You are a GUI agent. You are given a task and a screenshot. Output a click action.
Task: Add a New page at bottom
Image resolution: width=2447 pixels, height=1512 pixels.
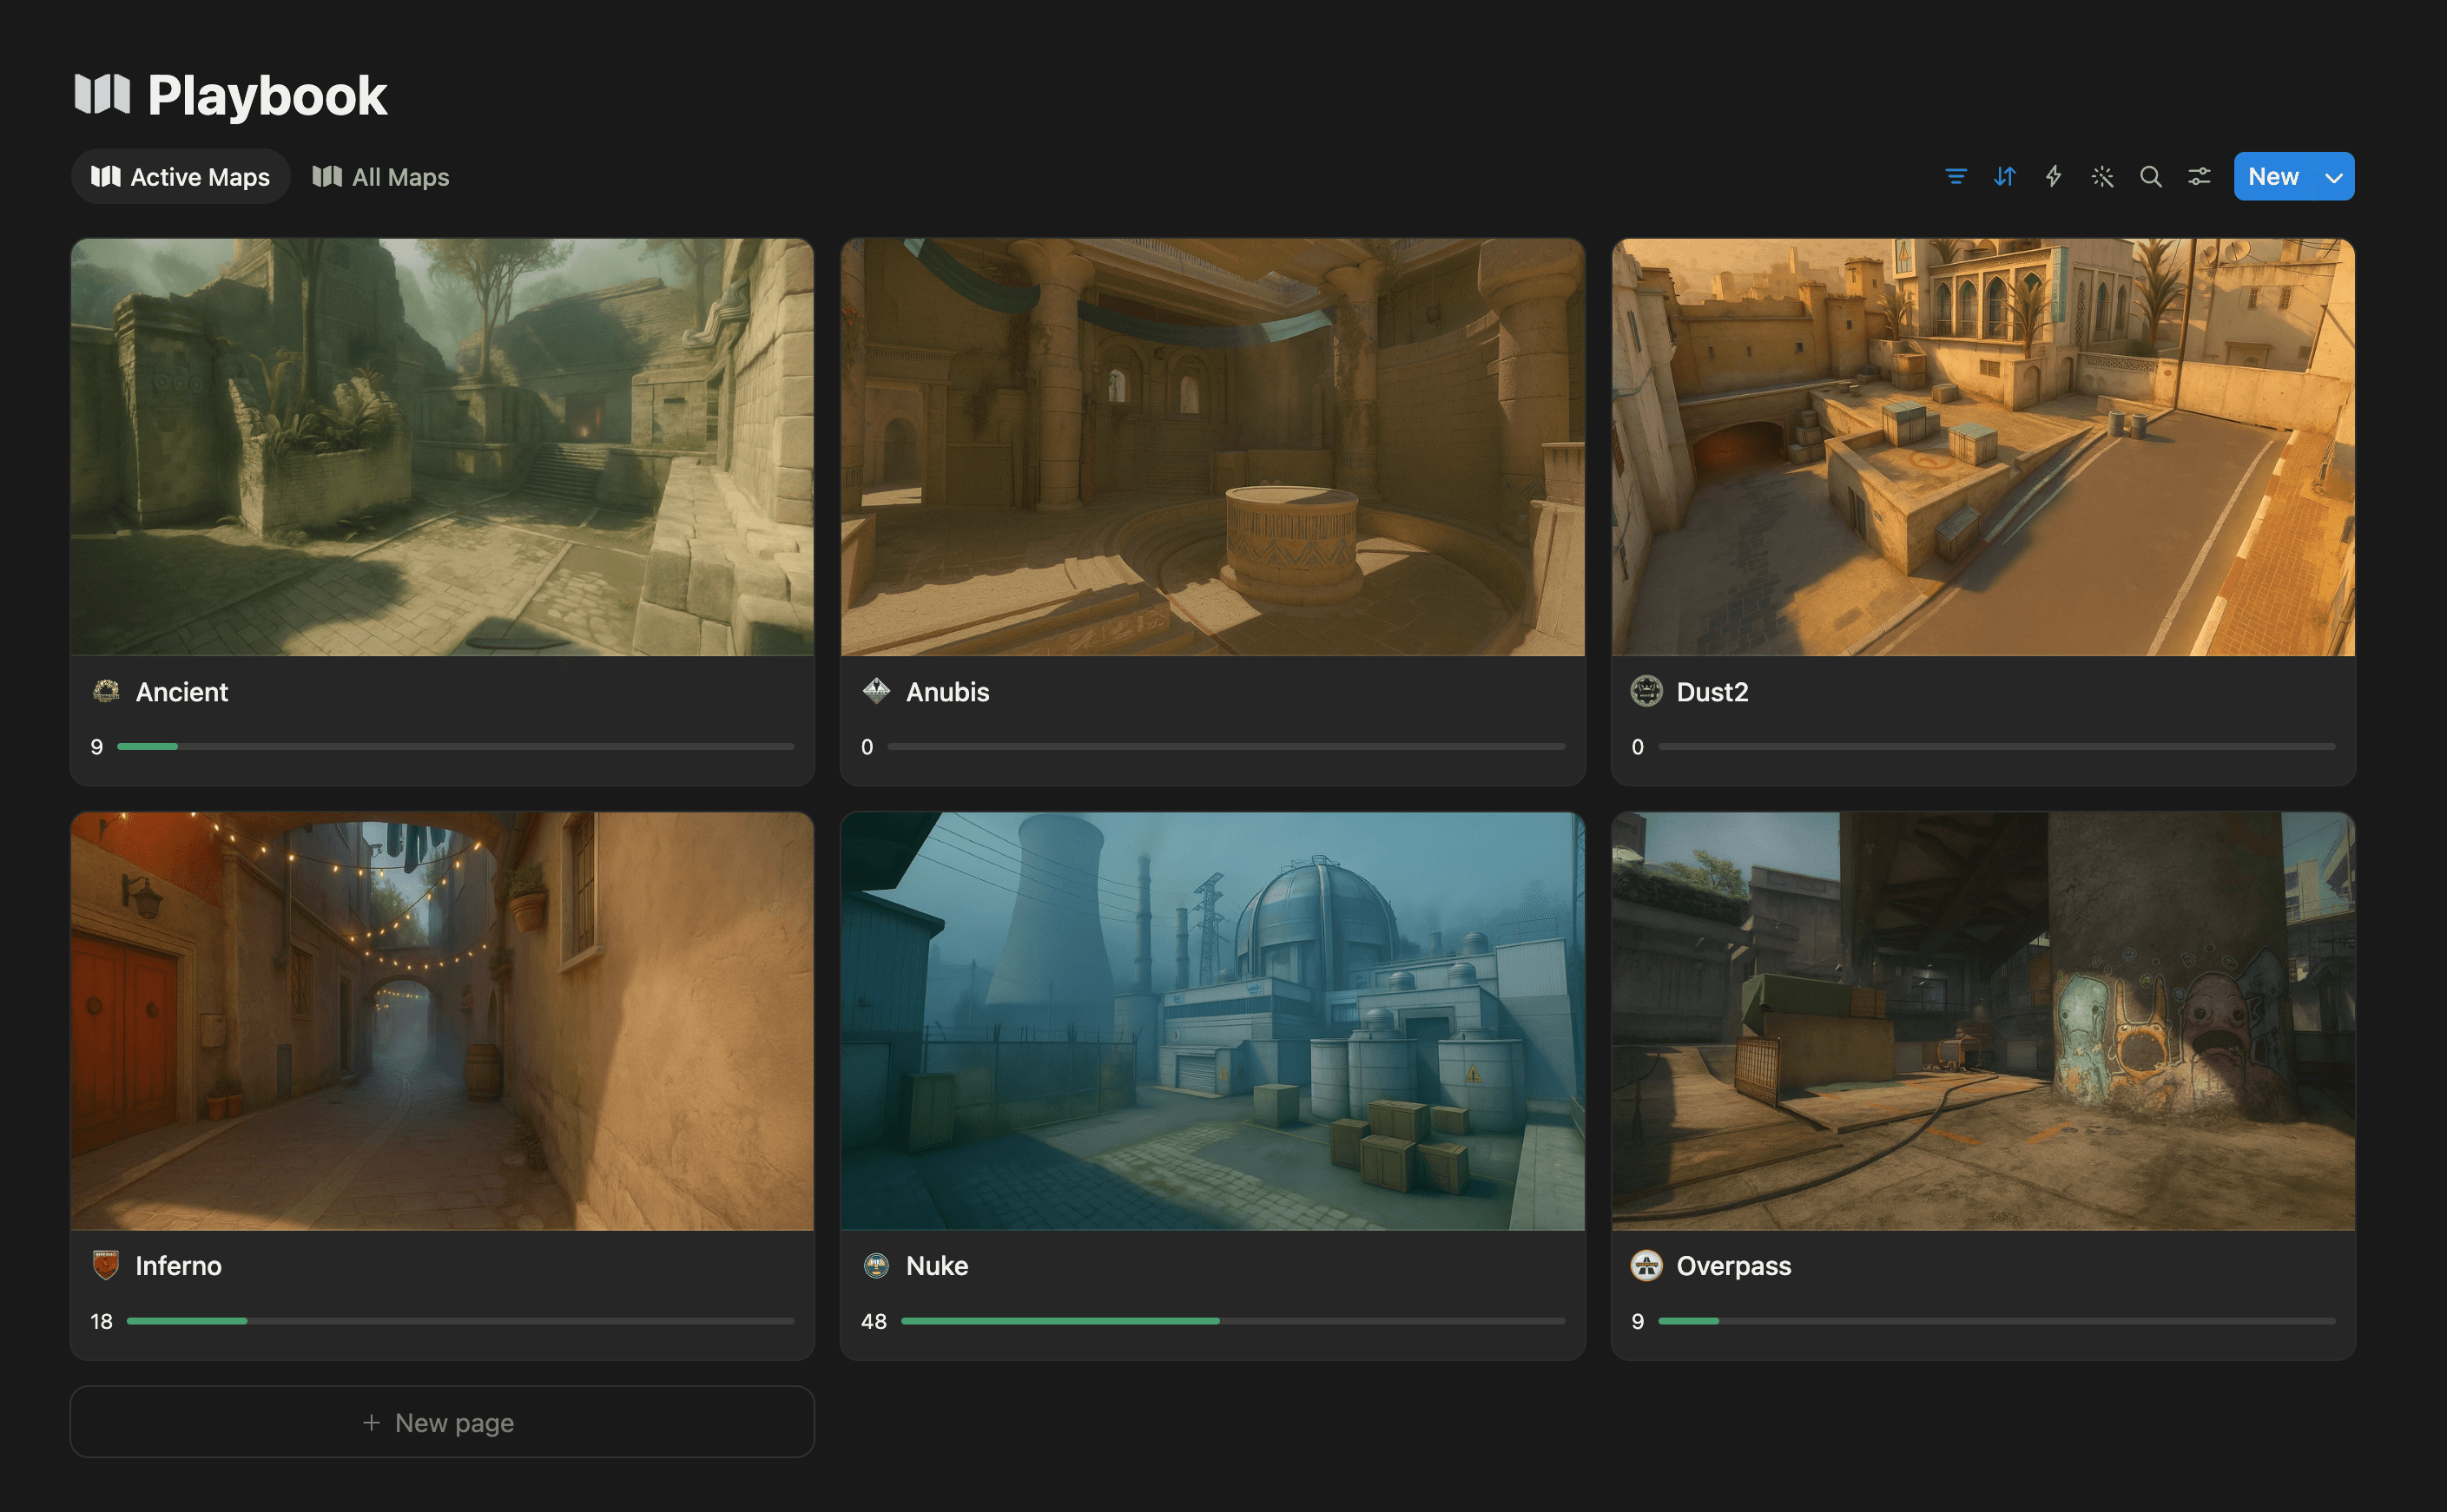pos(442,1422)
